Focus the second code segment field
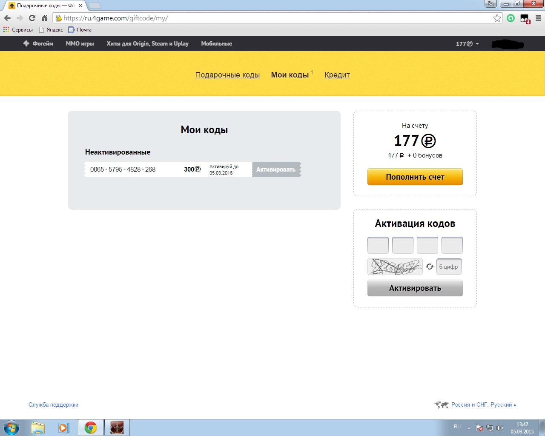 point(403,245)
